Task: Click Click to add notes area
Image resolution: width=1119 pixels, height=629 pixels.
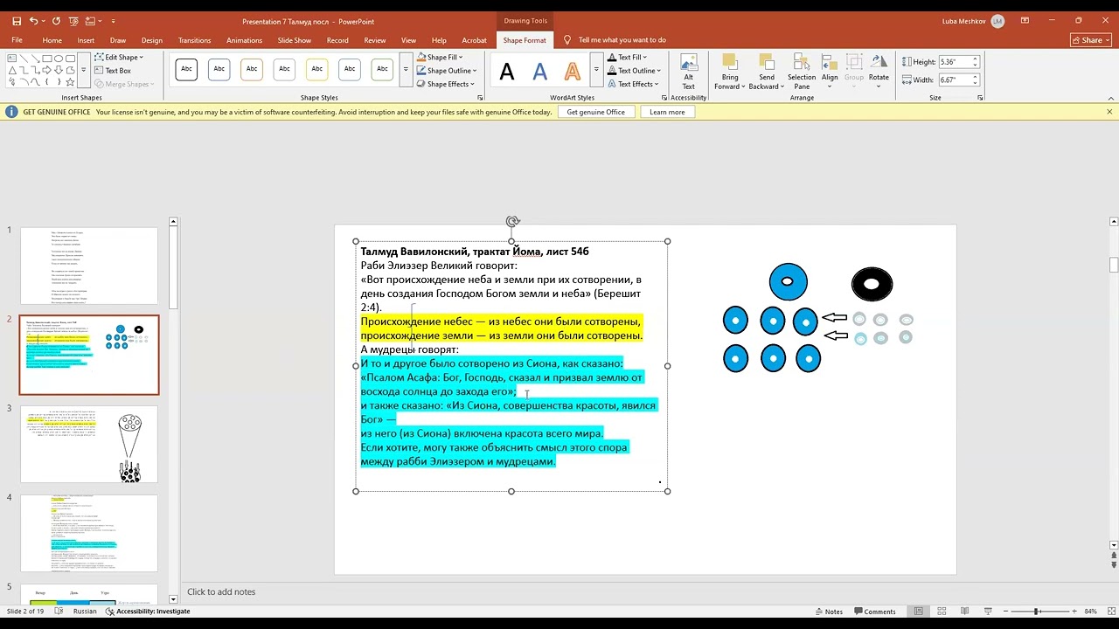Action: 221,591
